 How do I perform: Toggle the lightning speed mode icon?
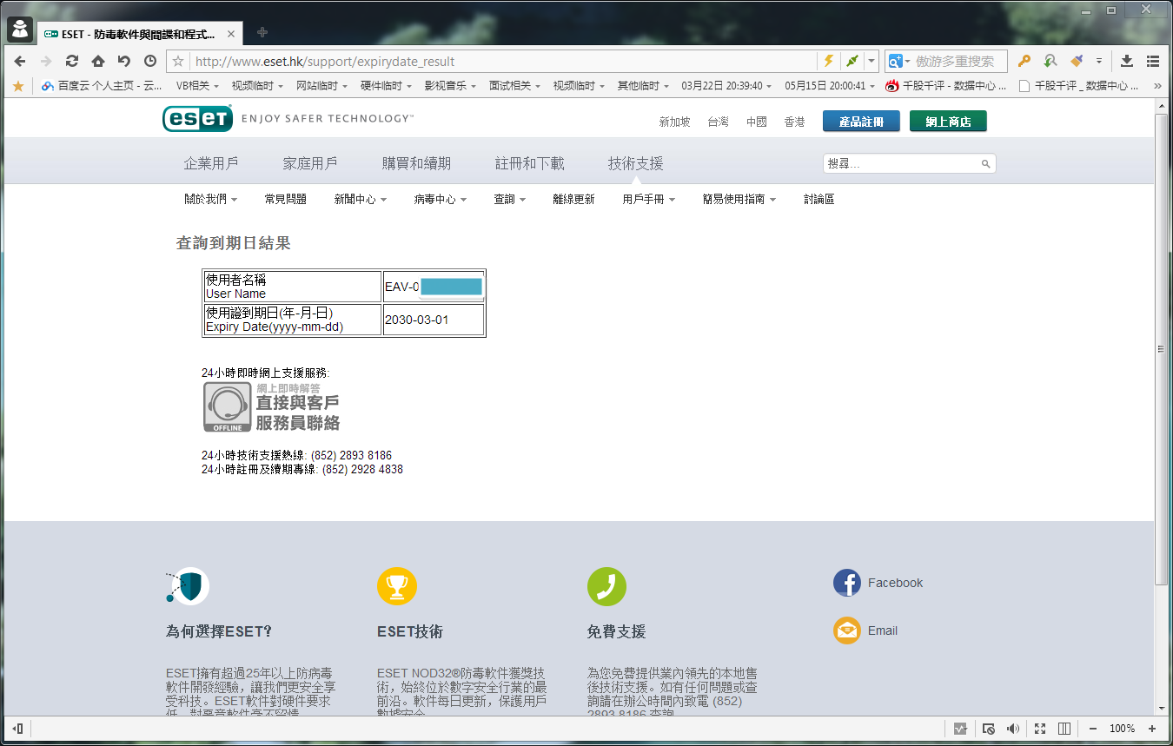coord(828,61)
